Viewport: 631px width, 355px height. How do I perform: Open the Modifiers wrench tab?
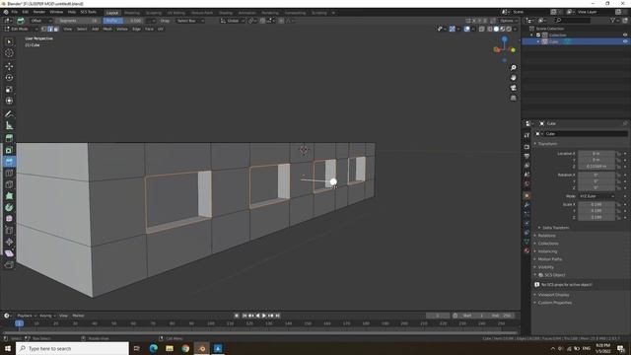pyautogui.click(x=526, y=205)
